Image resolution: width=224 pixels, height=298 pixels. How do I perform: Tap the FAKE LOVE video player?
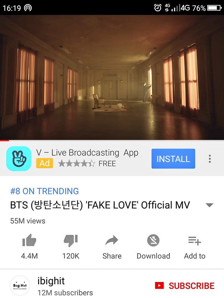[112, 77]
